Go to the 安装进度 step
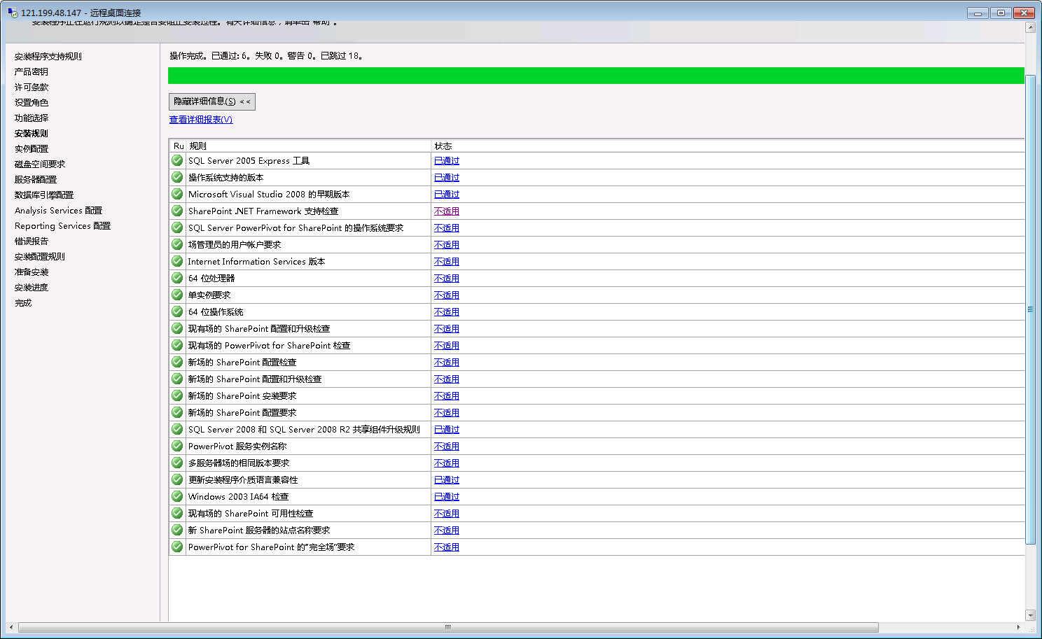 tap(32, 288)
